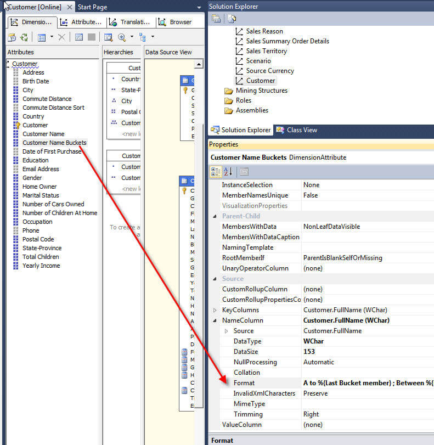Click the Process dimension toolbar icon
This screenshot has width=434, height=445.
pos(24,37)
